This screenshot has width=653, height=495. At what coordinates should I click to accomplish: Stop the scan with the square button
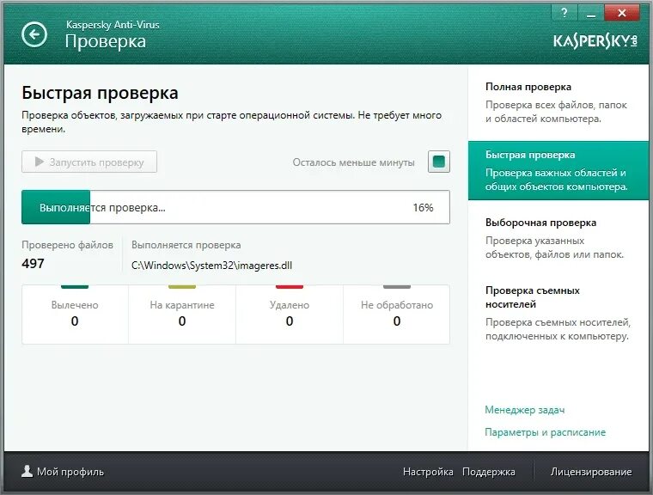(x=439, y=162)
